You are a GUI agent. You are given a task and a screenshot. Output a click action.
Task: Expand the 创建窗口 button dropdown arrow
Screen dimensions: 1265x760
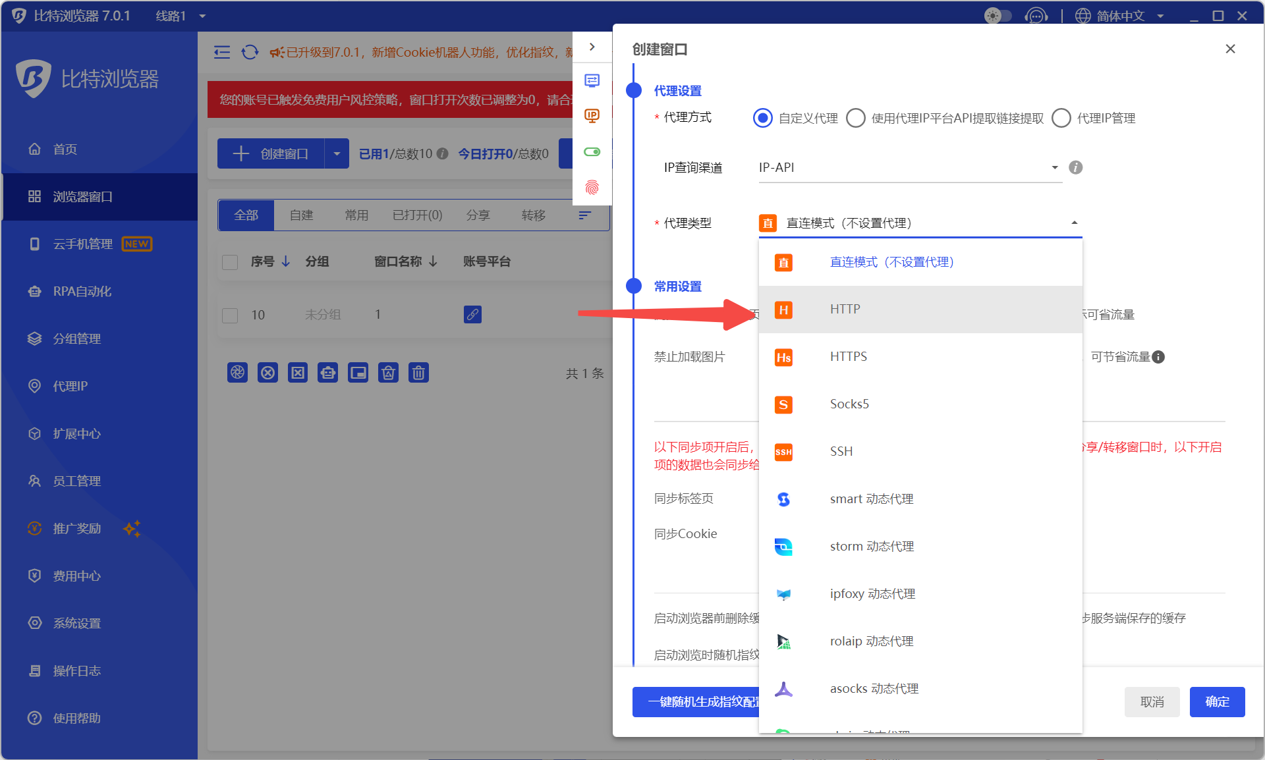click(x=337, y=153)
